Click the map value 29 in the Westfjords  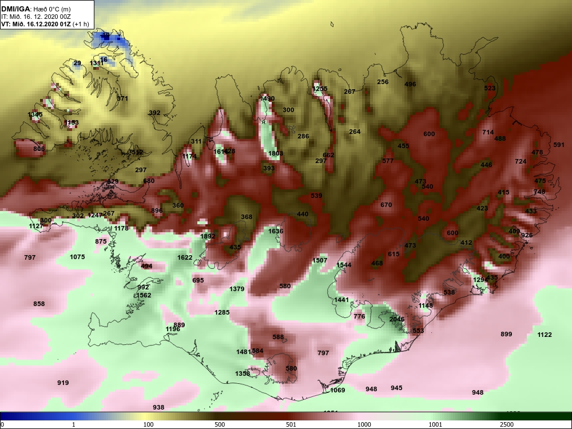(77, 63)
